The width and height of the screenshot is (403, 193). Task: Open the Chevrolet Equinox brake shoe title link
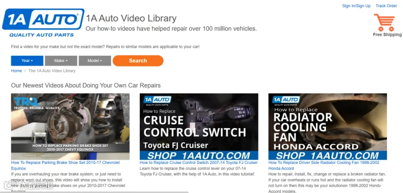click(x=65, y=165)
